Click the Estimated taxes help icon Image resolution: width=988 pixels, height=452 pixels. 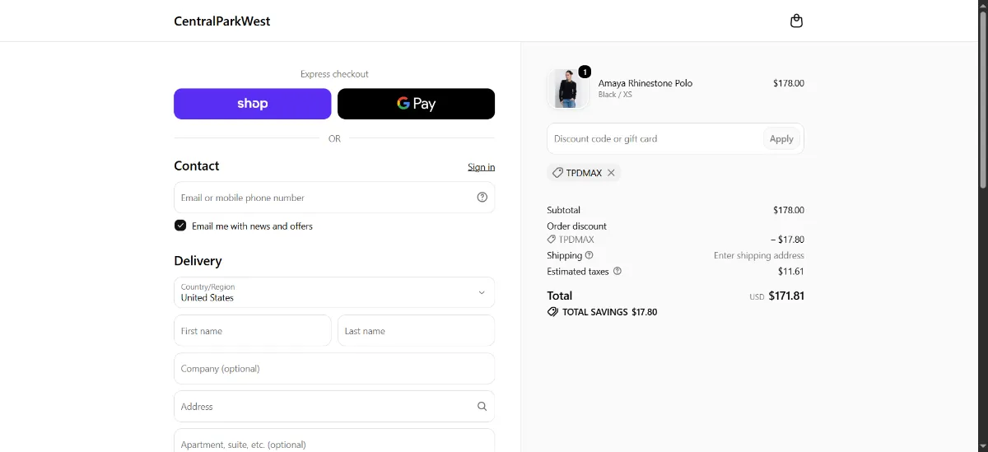tap(617, 271)
